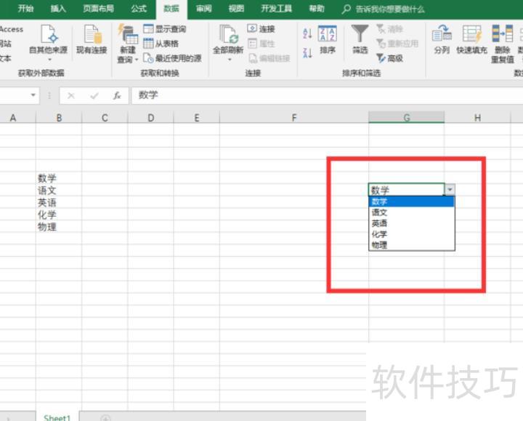The image size is (523, 421).
Task: Select 英语 in the dropdown list
Action: 411,223
